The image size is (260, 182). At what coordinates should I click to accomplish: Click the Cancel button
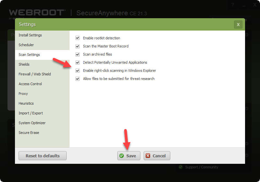coord(157,156)
